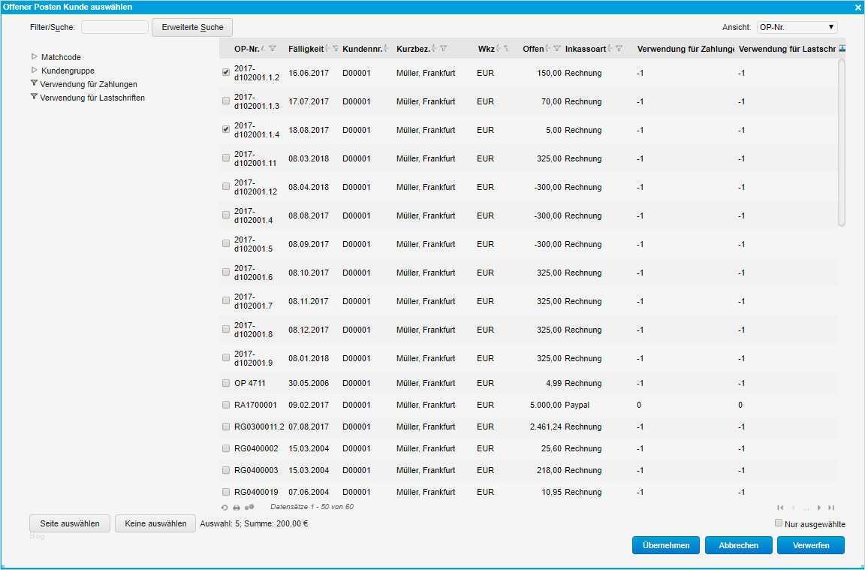Click the Verwerfen button
The width and height of the screenshot is (865, 570).
tap(811, 545)
